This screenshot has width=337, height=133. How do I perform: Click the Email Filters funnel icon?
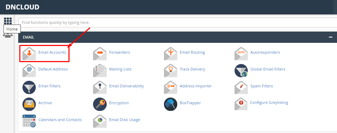coord(29,87)
